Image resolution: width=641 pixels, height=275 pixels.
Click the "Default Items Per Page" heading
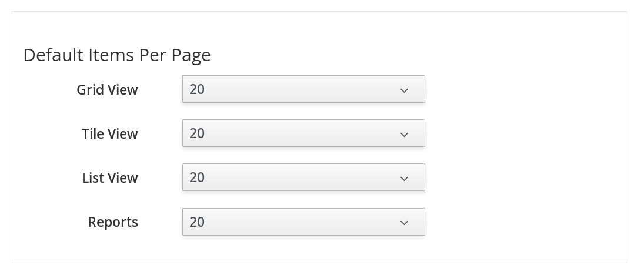[116, 55]
